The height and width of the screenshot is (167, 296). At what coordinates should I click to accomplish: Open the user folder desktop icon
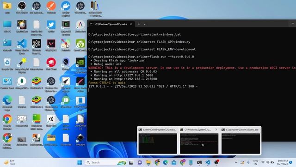(x=7, y=7)
